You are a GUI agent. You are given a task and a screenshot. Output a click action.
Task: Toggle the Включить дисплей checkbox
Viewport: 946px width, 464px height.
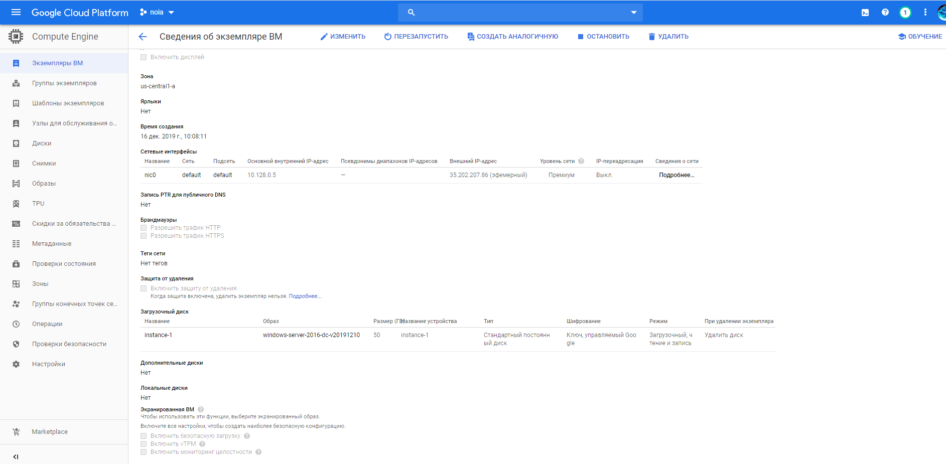coord(144,57)
